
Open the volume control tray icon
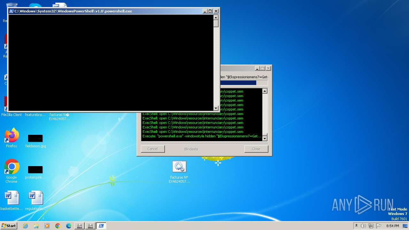(x=363, y=226)
